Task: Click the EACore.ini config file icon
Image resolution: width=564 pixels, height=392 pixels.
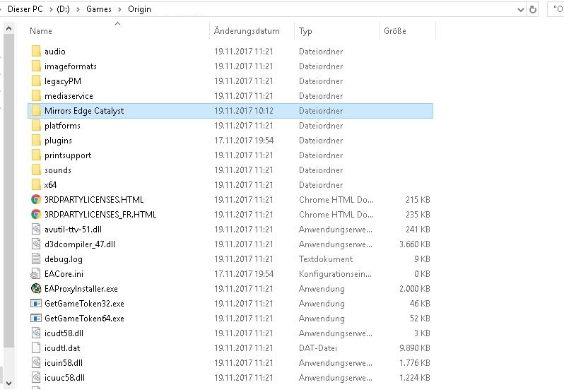Action: (x=35, y=274)
